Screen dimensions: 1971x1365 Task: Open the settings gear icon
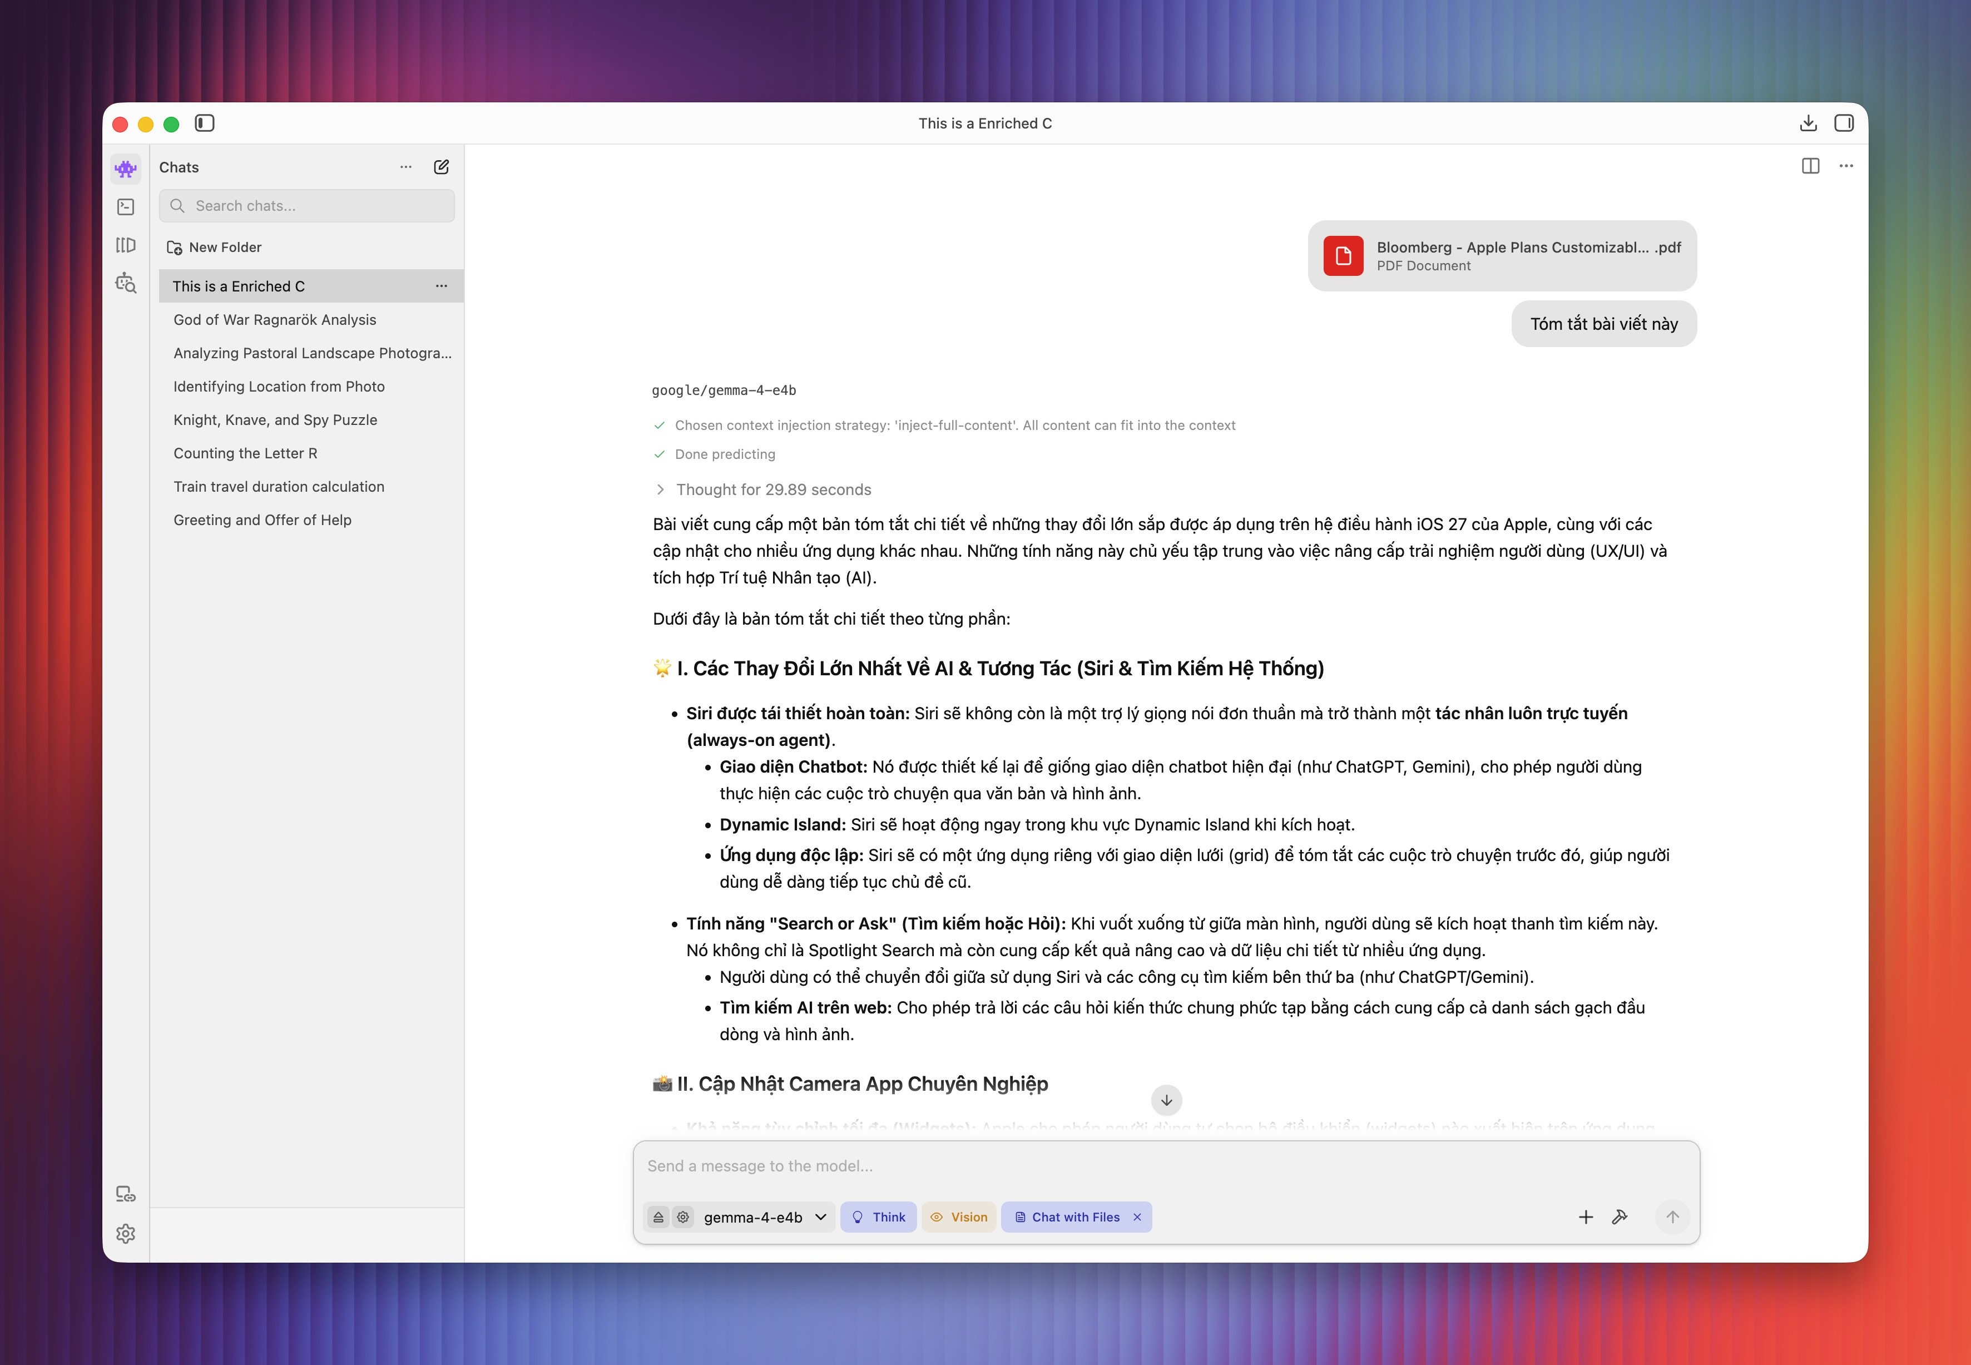(126, 1233)
